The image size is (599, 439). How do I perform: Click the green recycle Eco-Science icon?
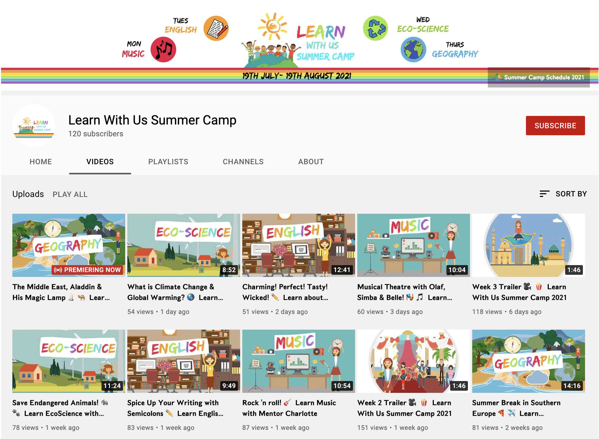[x=375, y=28]
